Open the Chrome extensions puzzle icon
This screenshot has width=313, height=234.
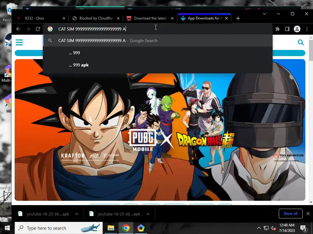click(278, 29)
